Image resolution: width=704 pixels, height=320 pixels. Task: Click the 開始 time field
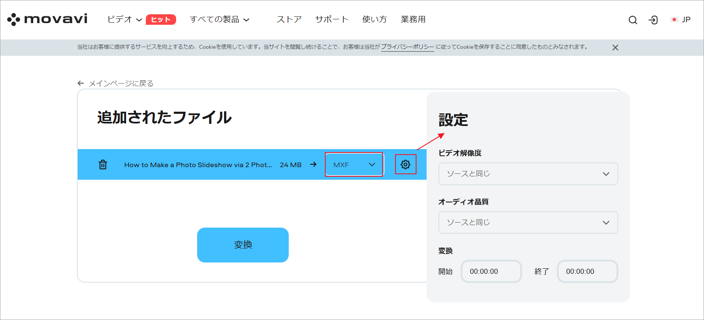(491, 271)
